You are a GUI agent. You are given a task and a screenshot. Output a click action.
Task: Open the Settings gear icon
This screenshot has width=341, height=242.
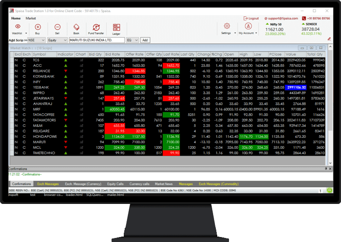(x=227, y=26)
